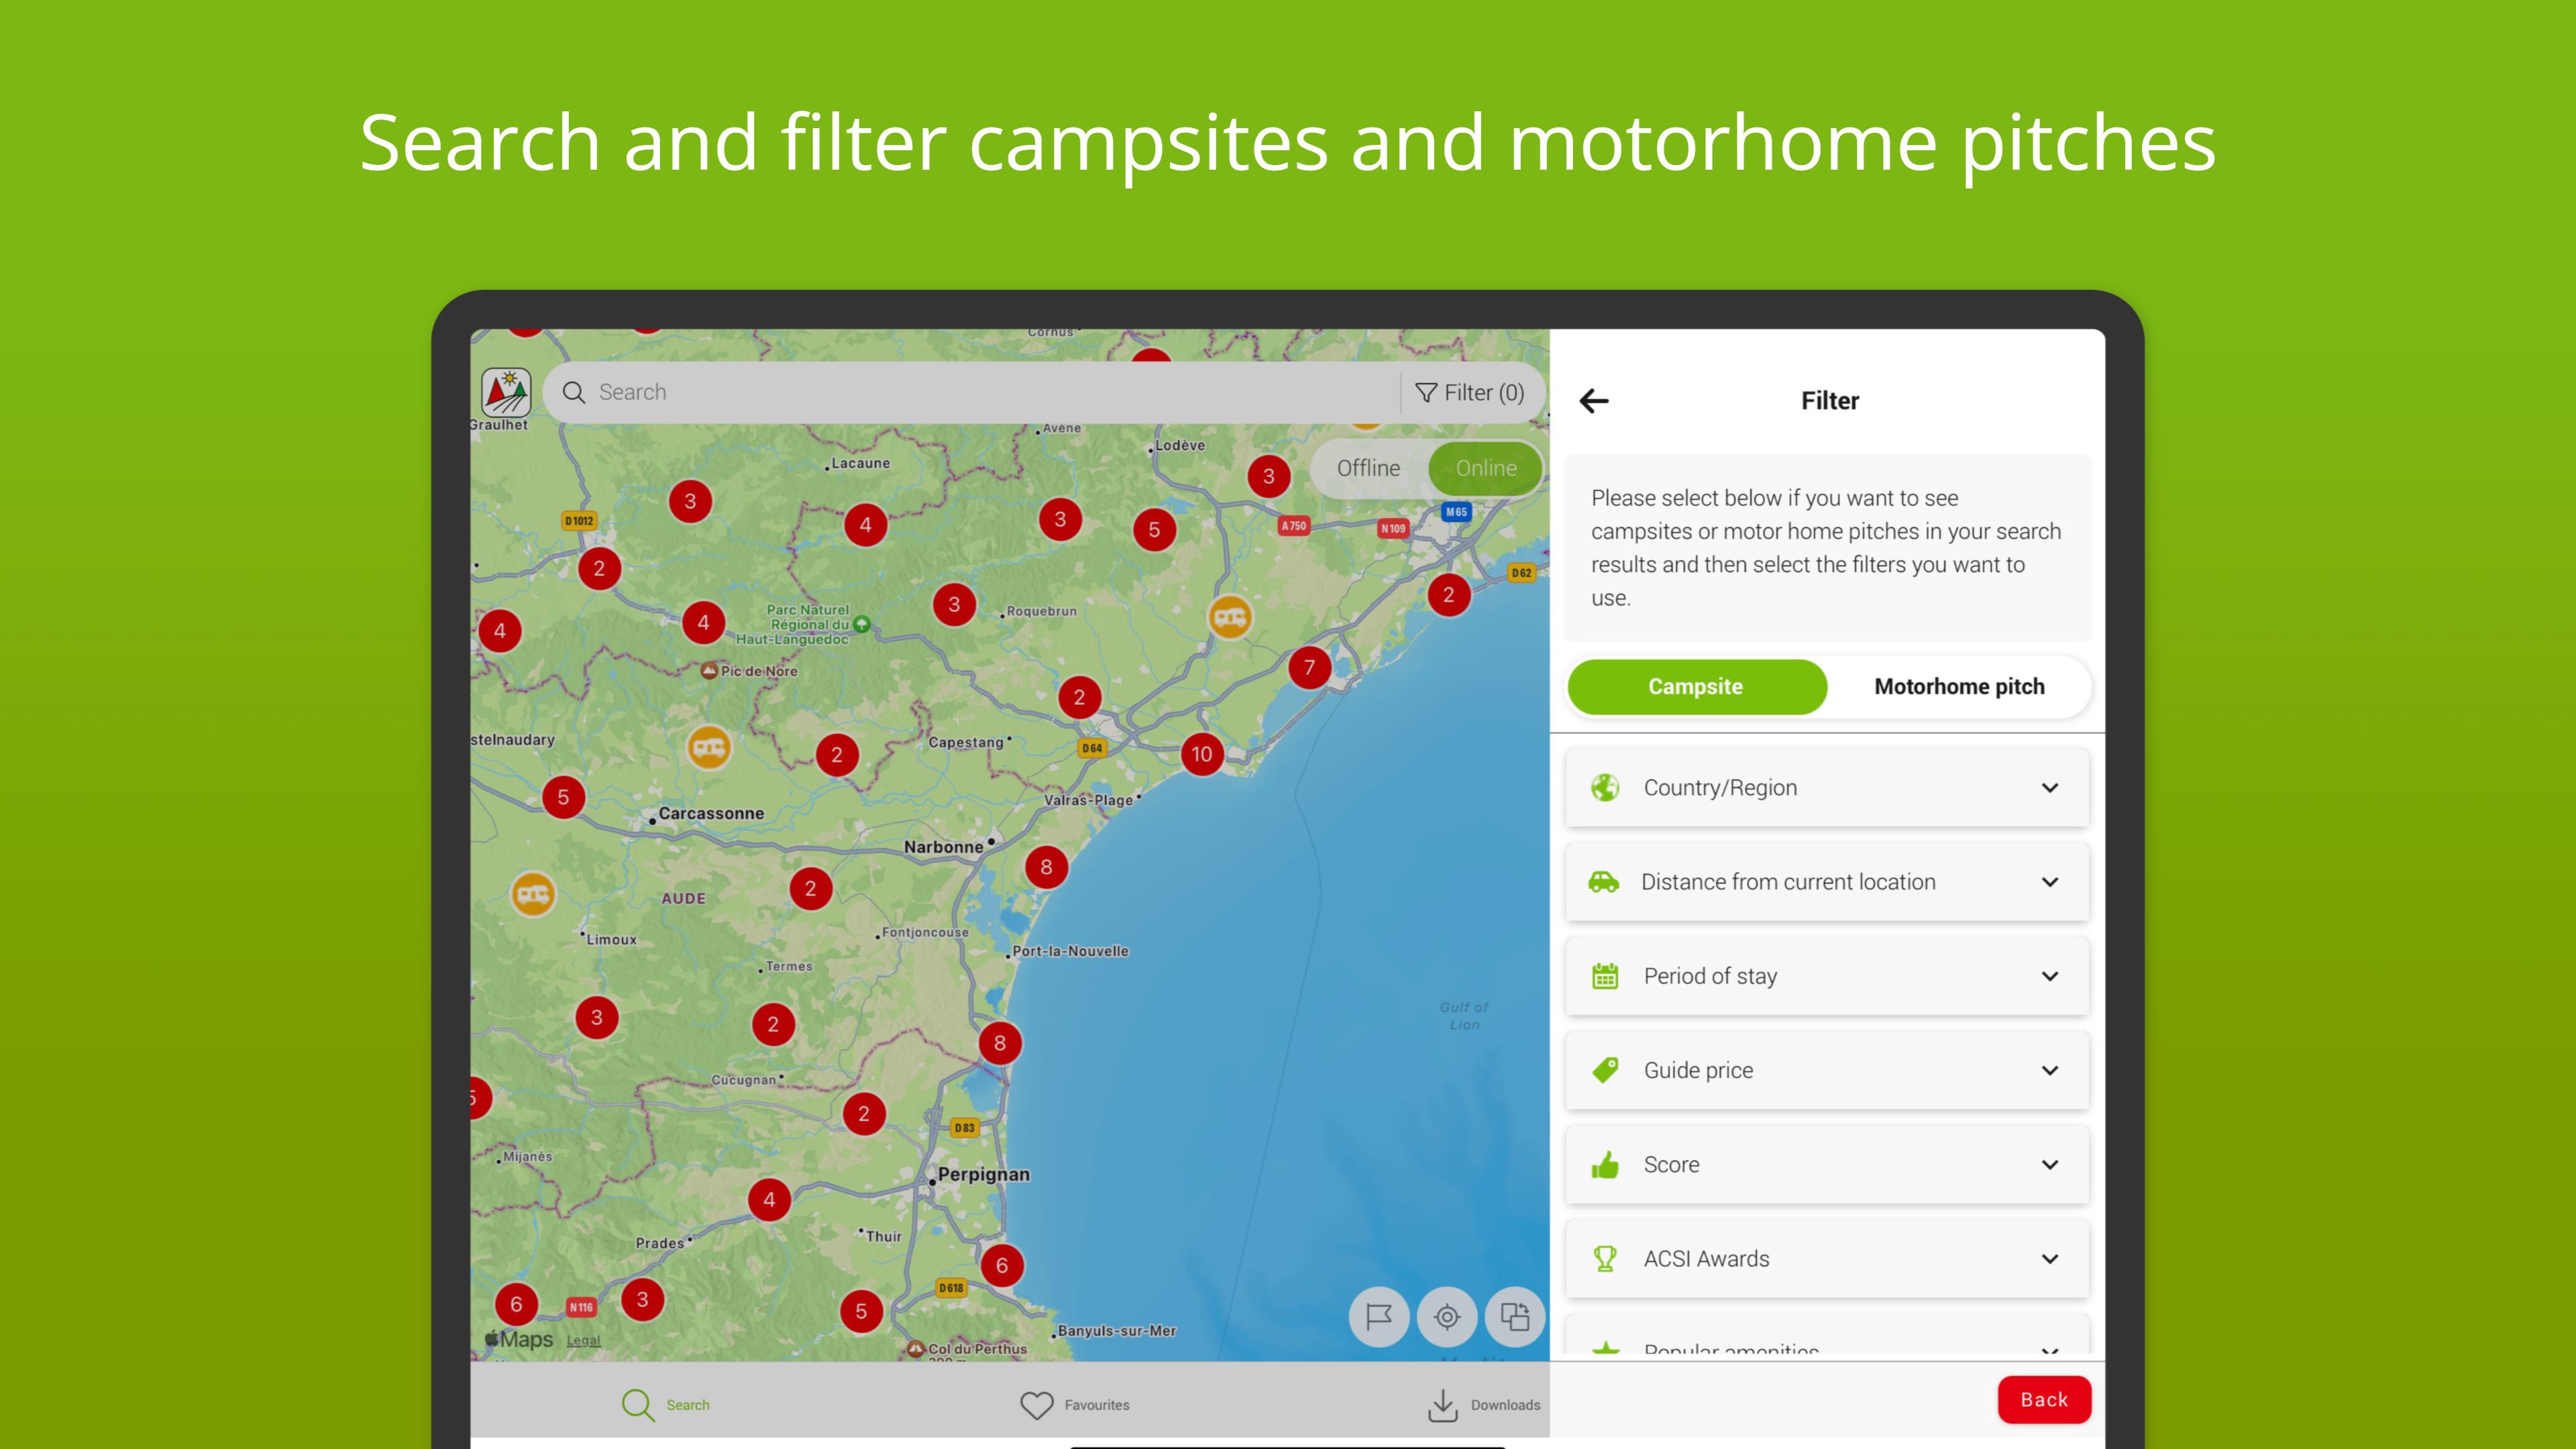
Task: Select the Campsite tab
Action: coord(1696,686)
